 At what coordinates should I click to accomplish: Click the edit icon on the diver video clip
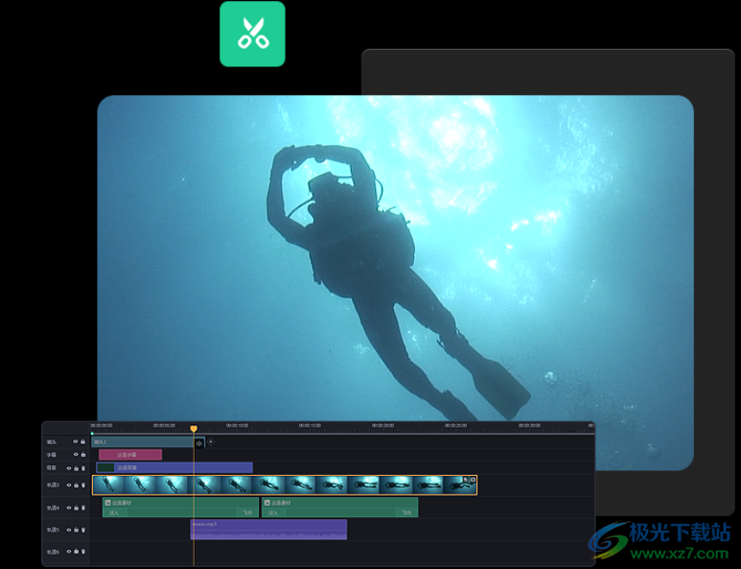point(466,480)
